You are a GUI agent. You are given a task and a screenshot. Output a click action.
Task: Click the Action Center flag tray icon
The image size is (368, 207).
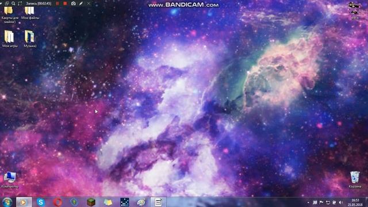click(x=321, y=202)
